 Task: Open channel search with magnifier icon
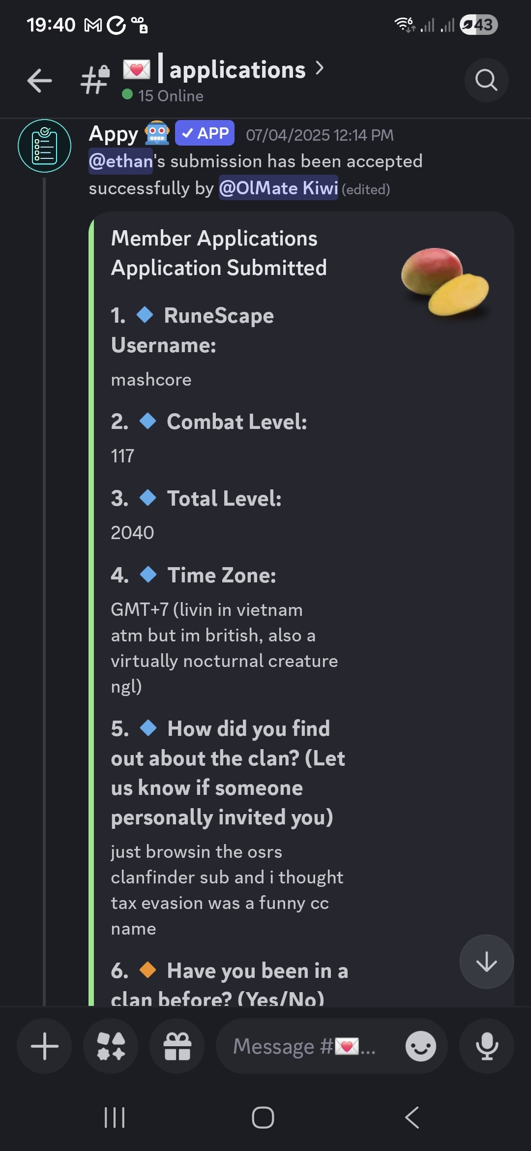pyautogui.click(x=486, y=80)
